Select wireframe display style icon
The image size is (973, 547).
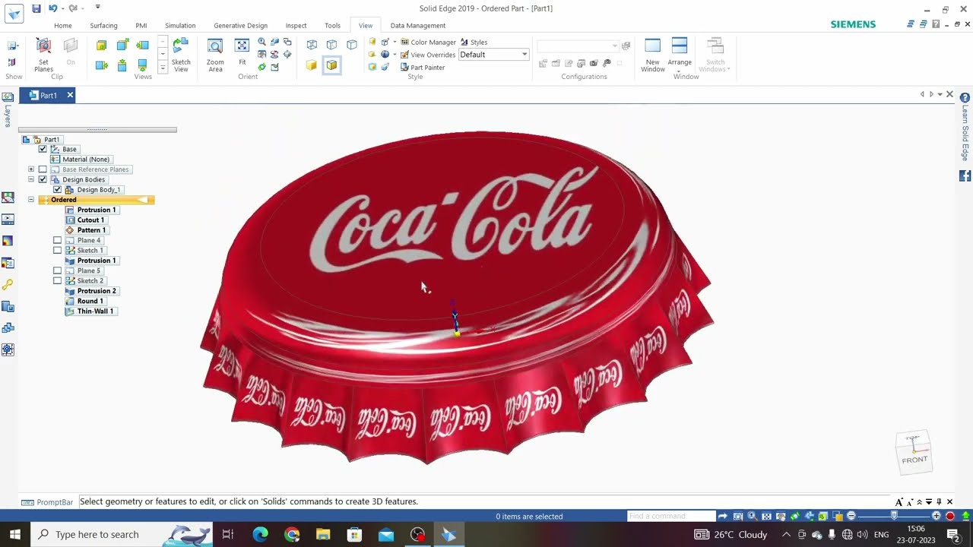click(312, 45)
